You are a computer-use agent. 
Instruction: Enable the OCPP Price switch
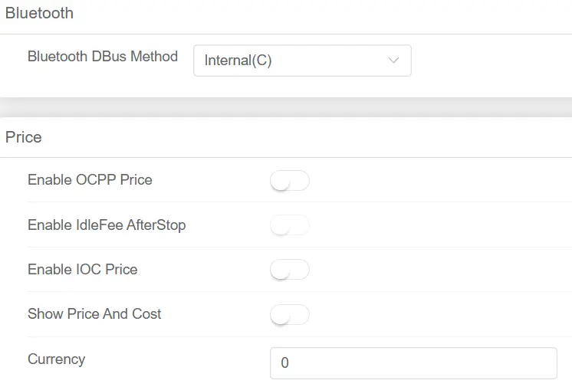[x=290, y=181]
